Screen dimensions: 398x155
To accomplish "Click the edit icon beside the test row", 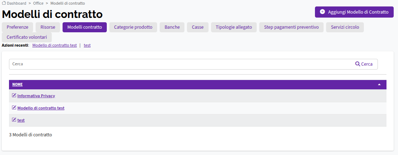I will click(14, 120).
